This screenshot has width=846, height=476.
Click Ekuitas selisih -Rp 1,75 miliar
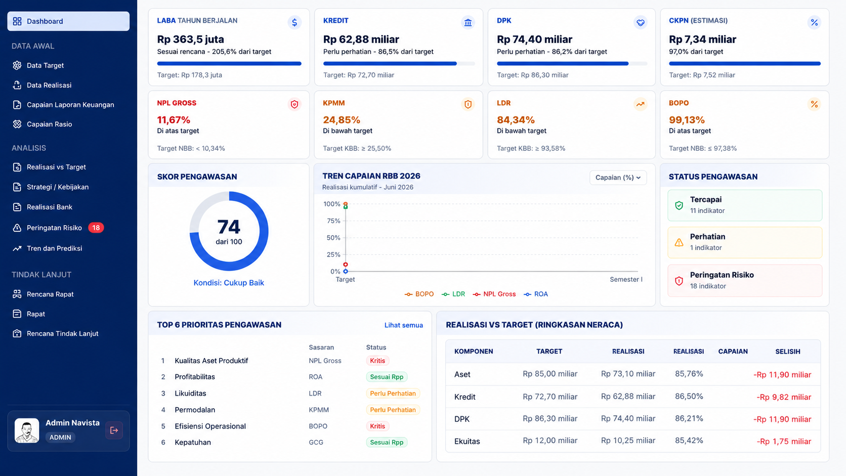click(784, 442)
